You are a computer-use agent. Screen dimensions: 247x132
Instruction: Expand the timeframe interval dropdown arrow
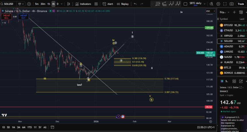(61, 4)
